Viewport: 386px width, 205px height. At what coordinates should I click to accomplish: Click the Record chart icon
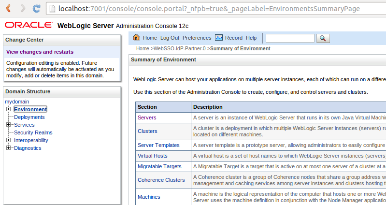pyautogui.click(x=218, y=38)
